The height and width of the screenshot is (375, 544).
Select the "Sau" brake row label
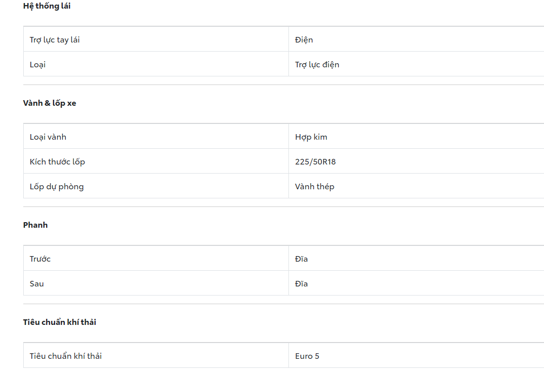37,284
